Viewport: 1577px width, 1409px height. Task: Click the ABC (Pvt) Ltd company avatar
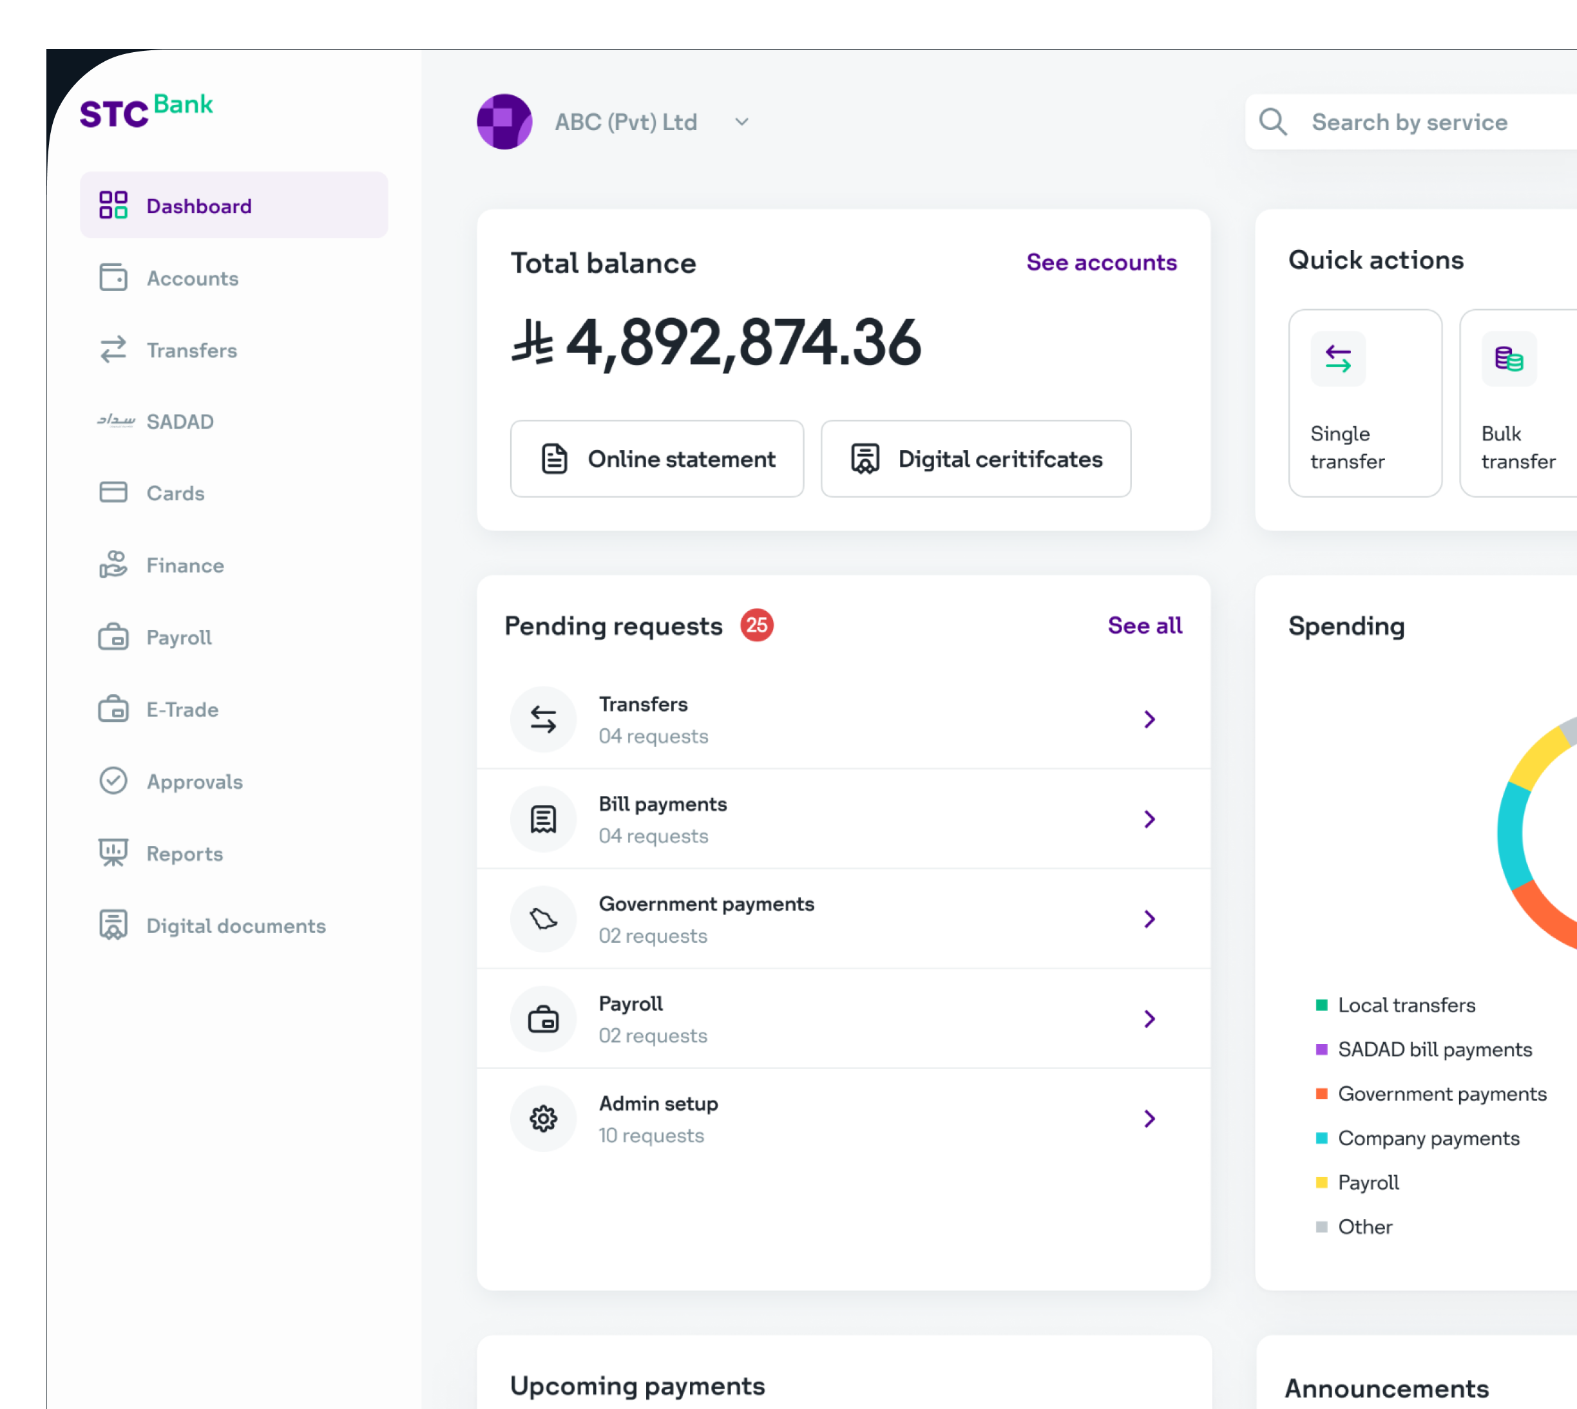504,122
